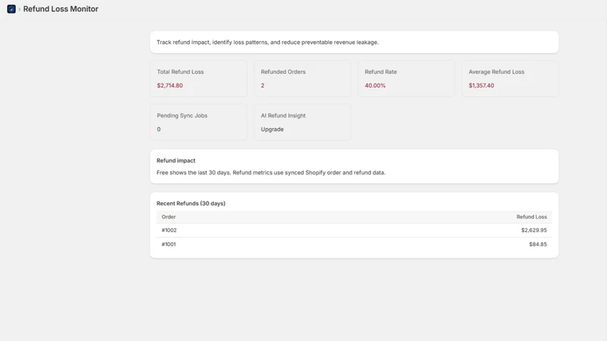Image resolution: width=607 pixels, height=341 pixels.
Task: Click the Refund Loss column header
Action: 532,217
